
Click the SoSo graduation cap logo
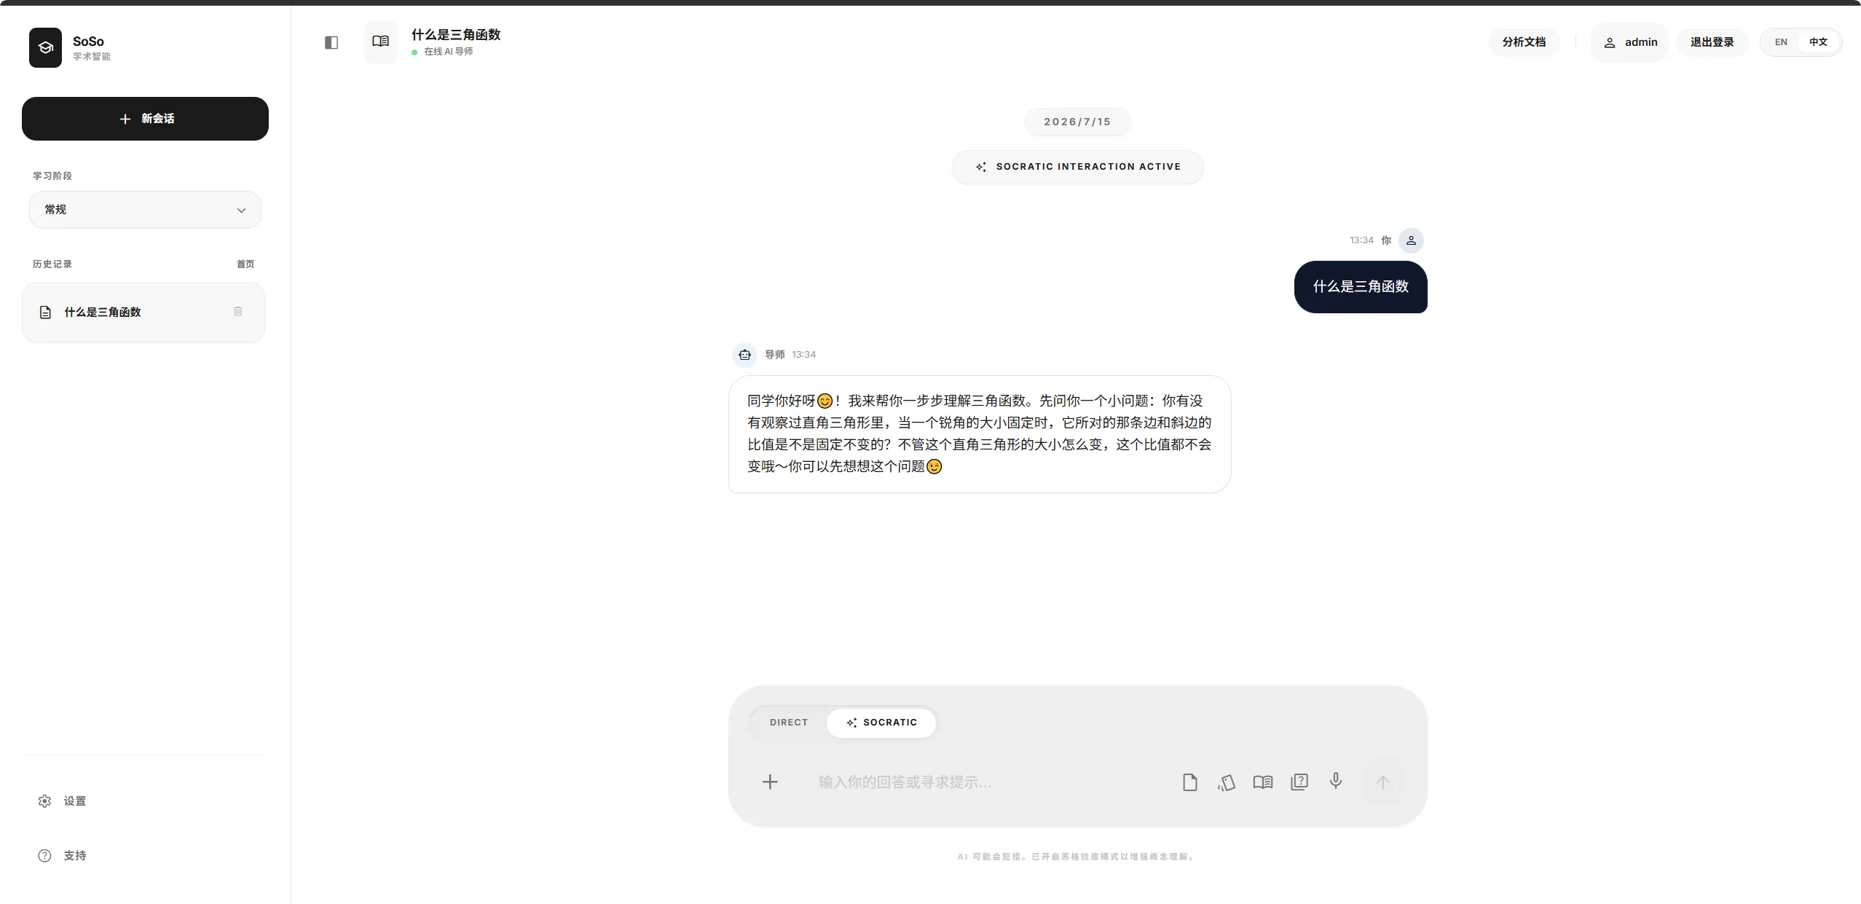tap(45, 47)
